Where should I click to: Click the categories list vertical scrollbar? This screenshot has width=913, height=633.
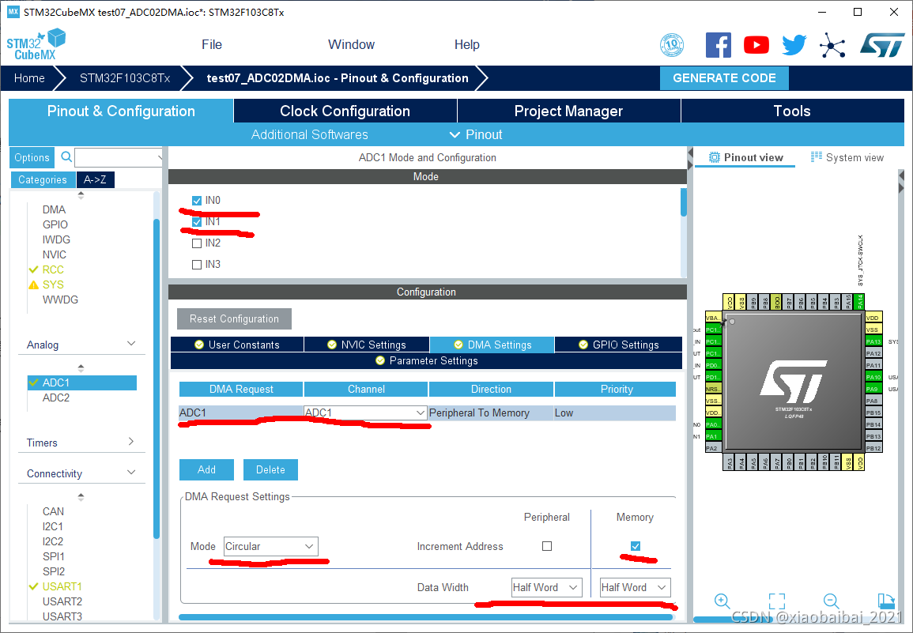click(156, 379)
